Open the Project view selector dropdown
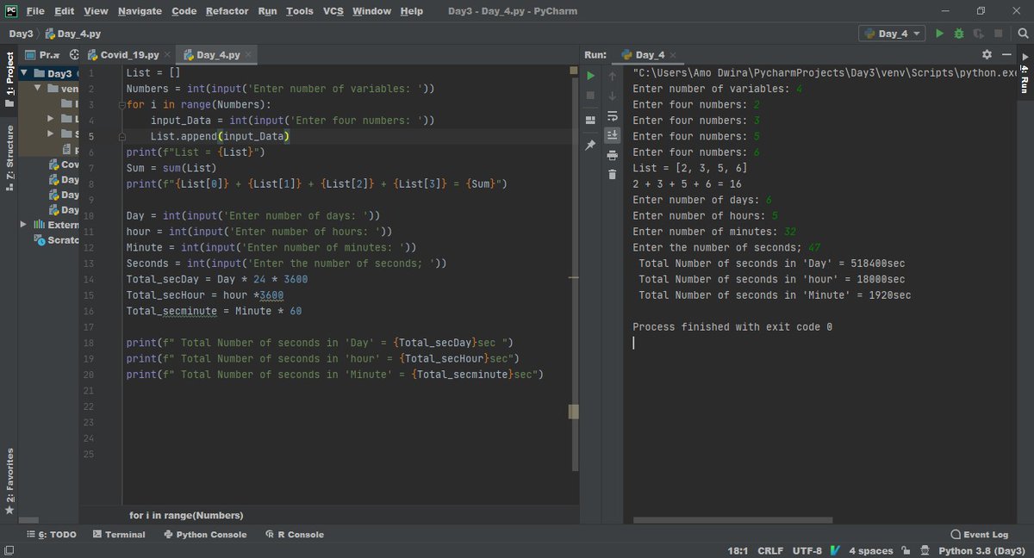The height and width of the screenshot is (558, 1034). pos(44,54)
